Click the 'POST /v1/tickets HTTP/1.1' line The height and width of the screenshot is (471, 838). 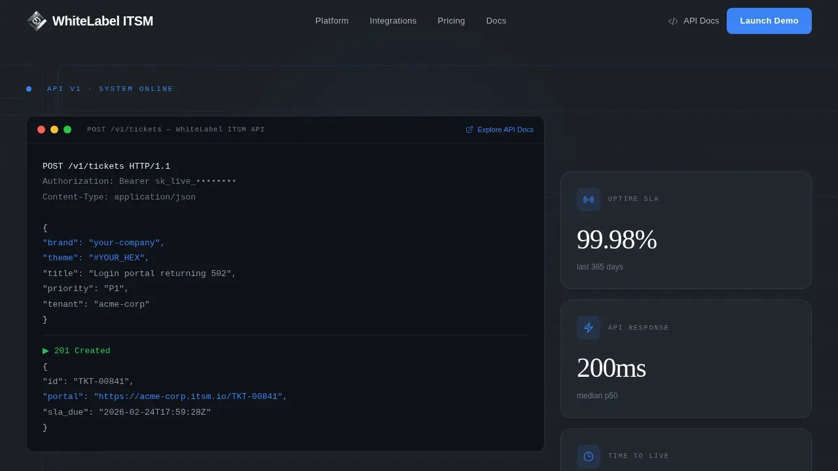point(106,167)
